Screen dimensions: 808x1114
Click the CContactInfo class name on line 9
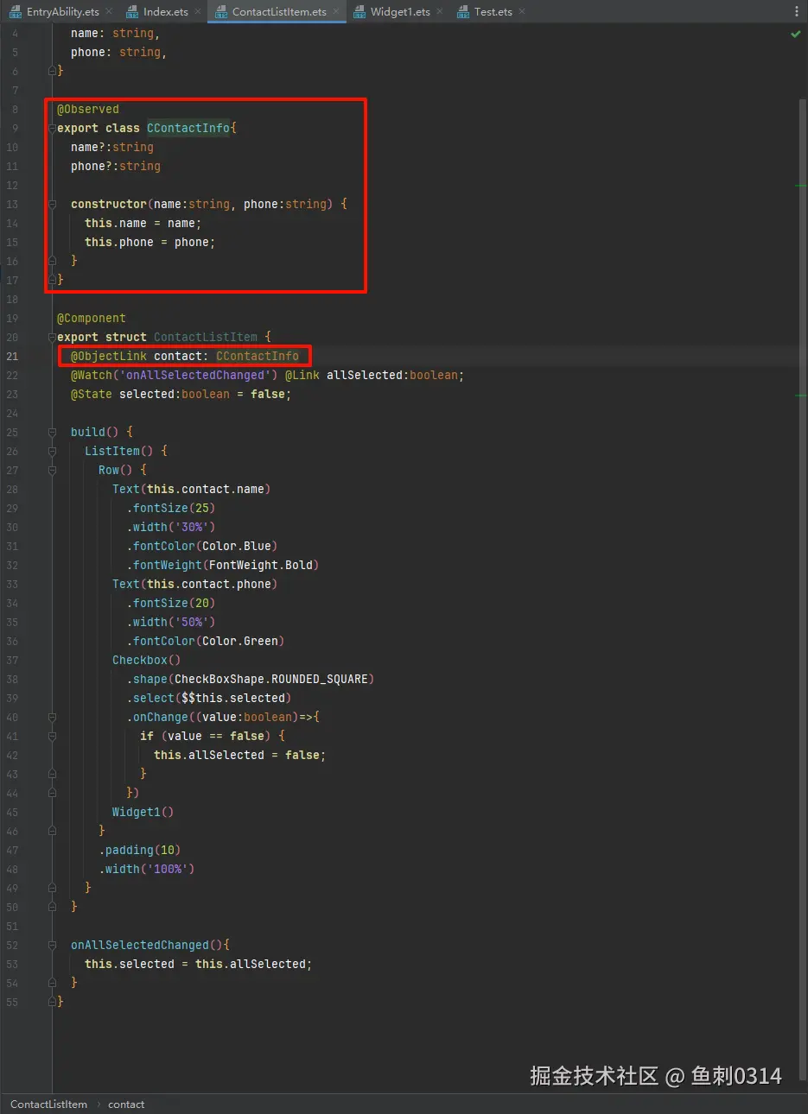point(188,128)
